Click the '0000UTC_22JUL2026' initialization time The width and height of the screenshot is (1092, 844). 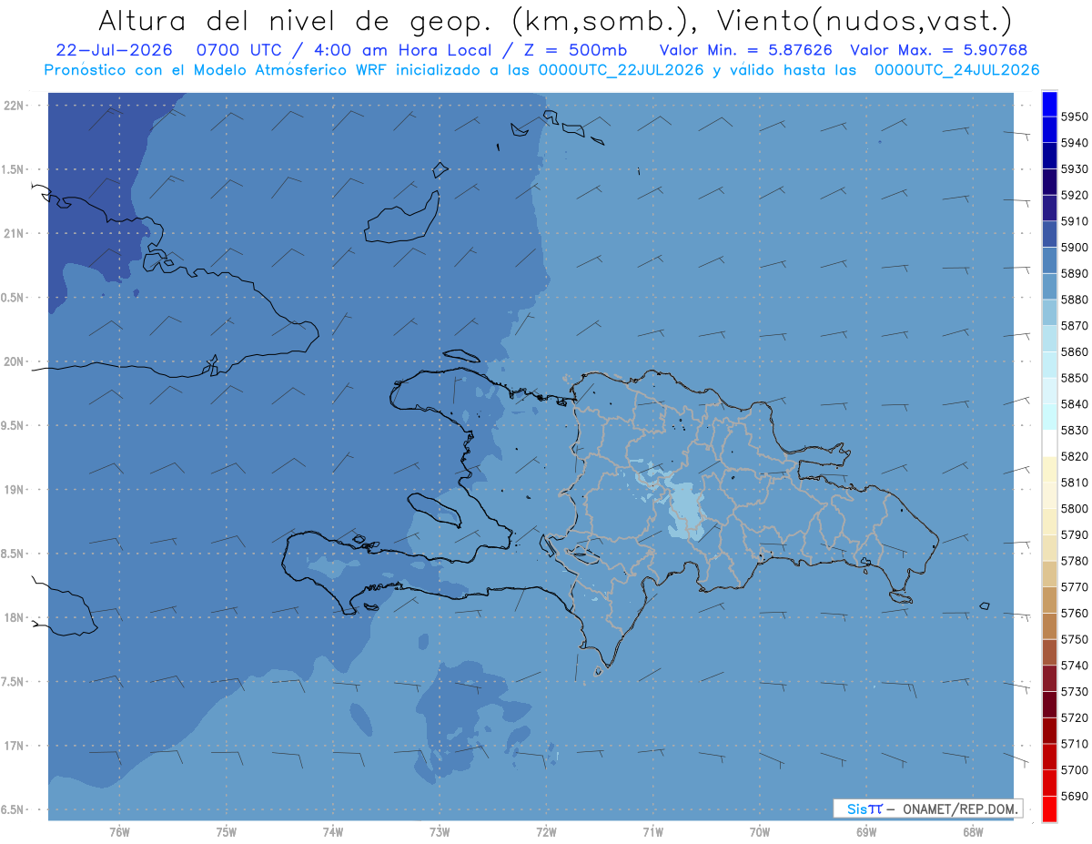[622, 70]
